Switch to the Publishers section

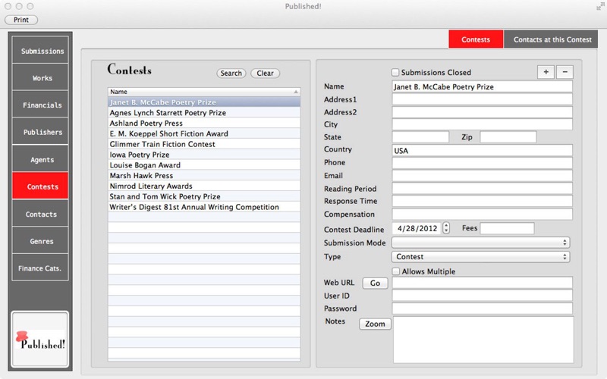40,131
